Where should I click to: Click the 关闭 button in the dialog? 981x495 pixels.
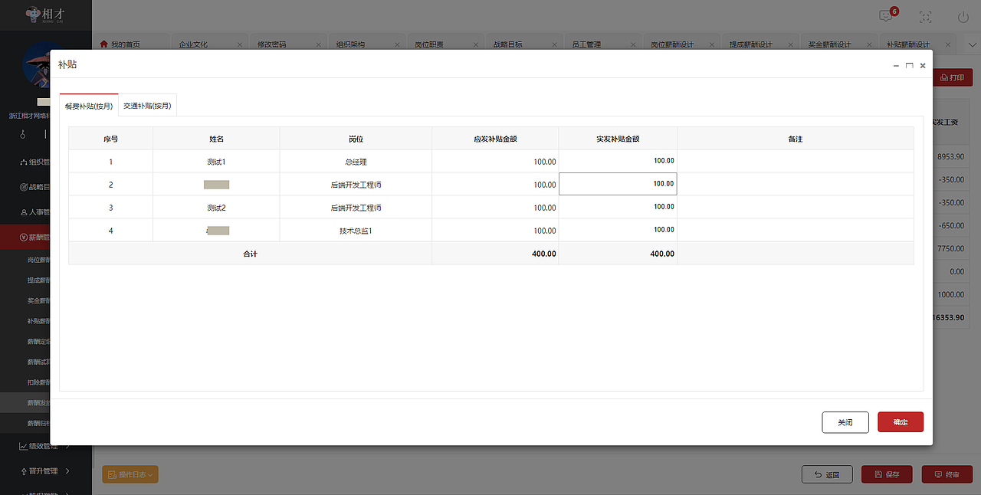845,422
